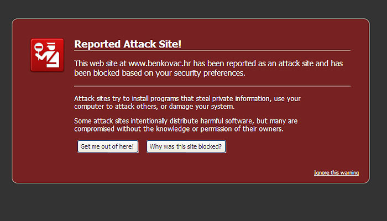Image resolution: width=387 pixels, height=221 pixels.
Task: Open "Why was this site blocked?" details
Action: click(186, 146)
